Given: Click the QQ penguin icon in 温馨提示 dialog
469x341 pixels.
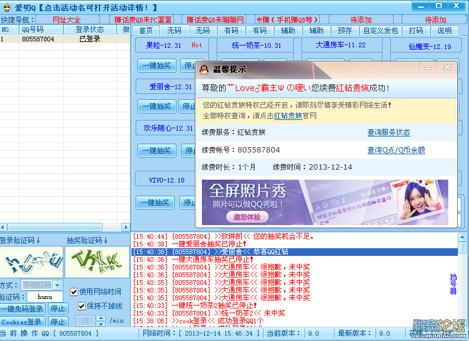Looking at the screenshot, I should point(204,70).
